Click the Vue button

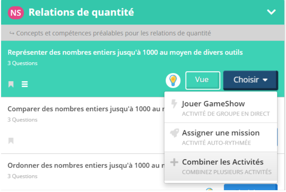(x=203, y=80)
